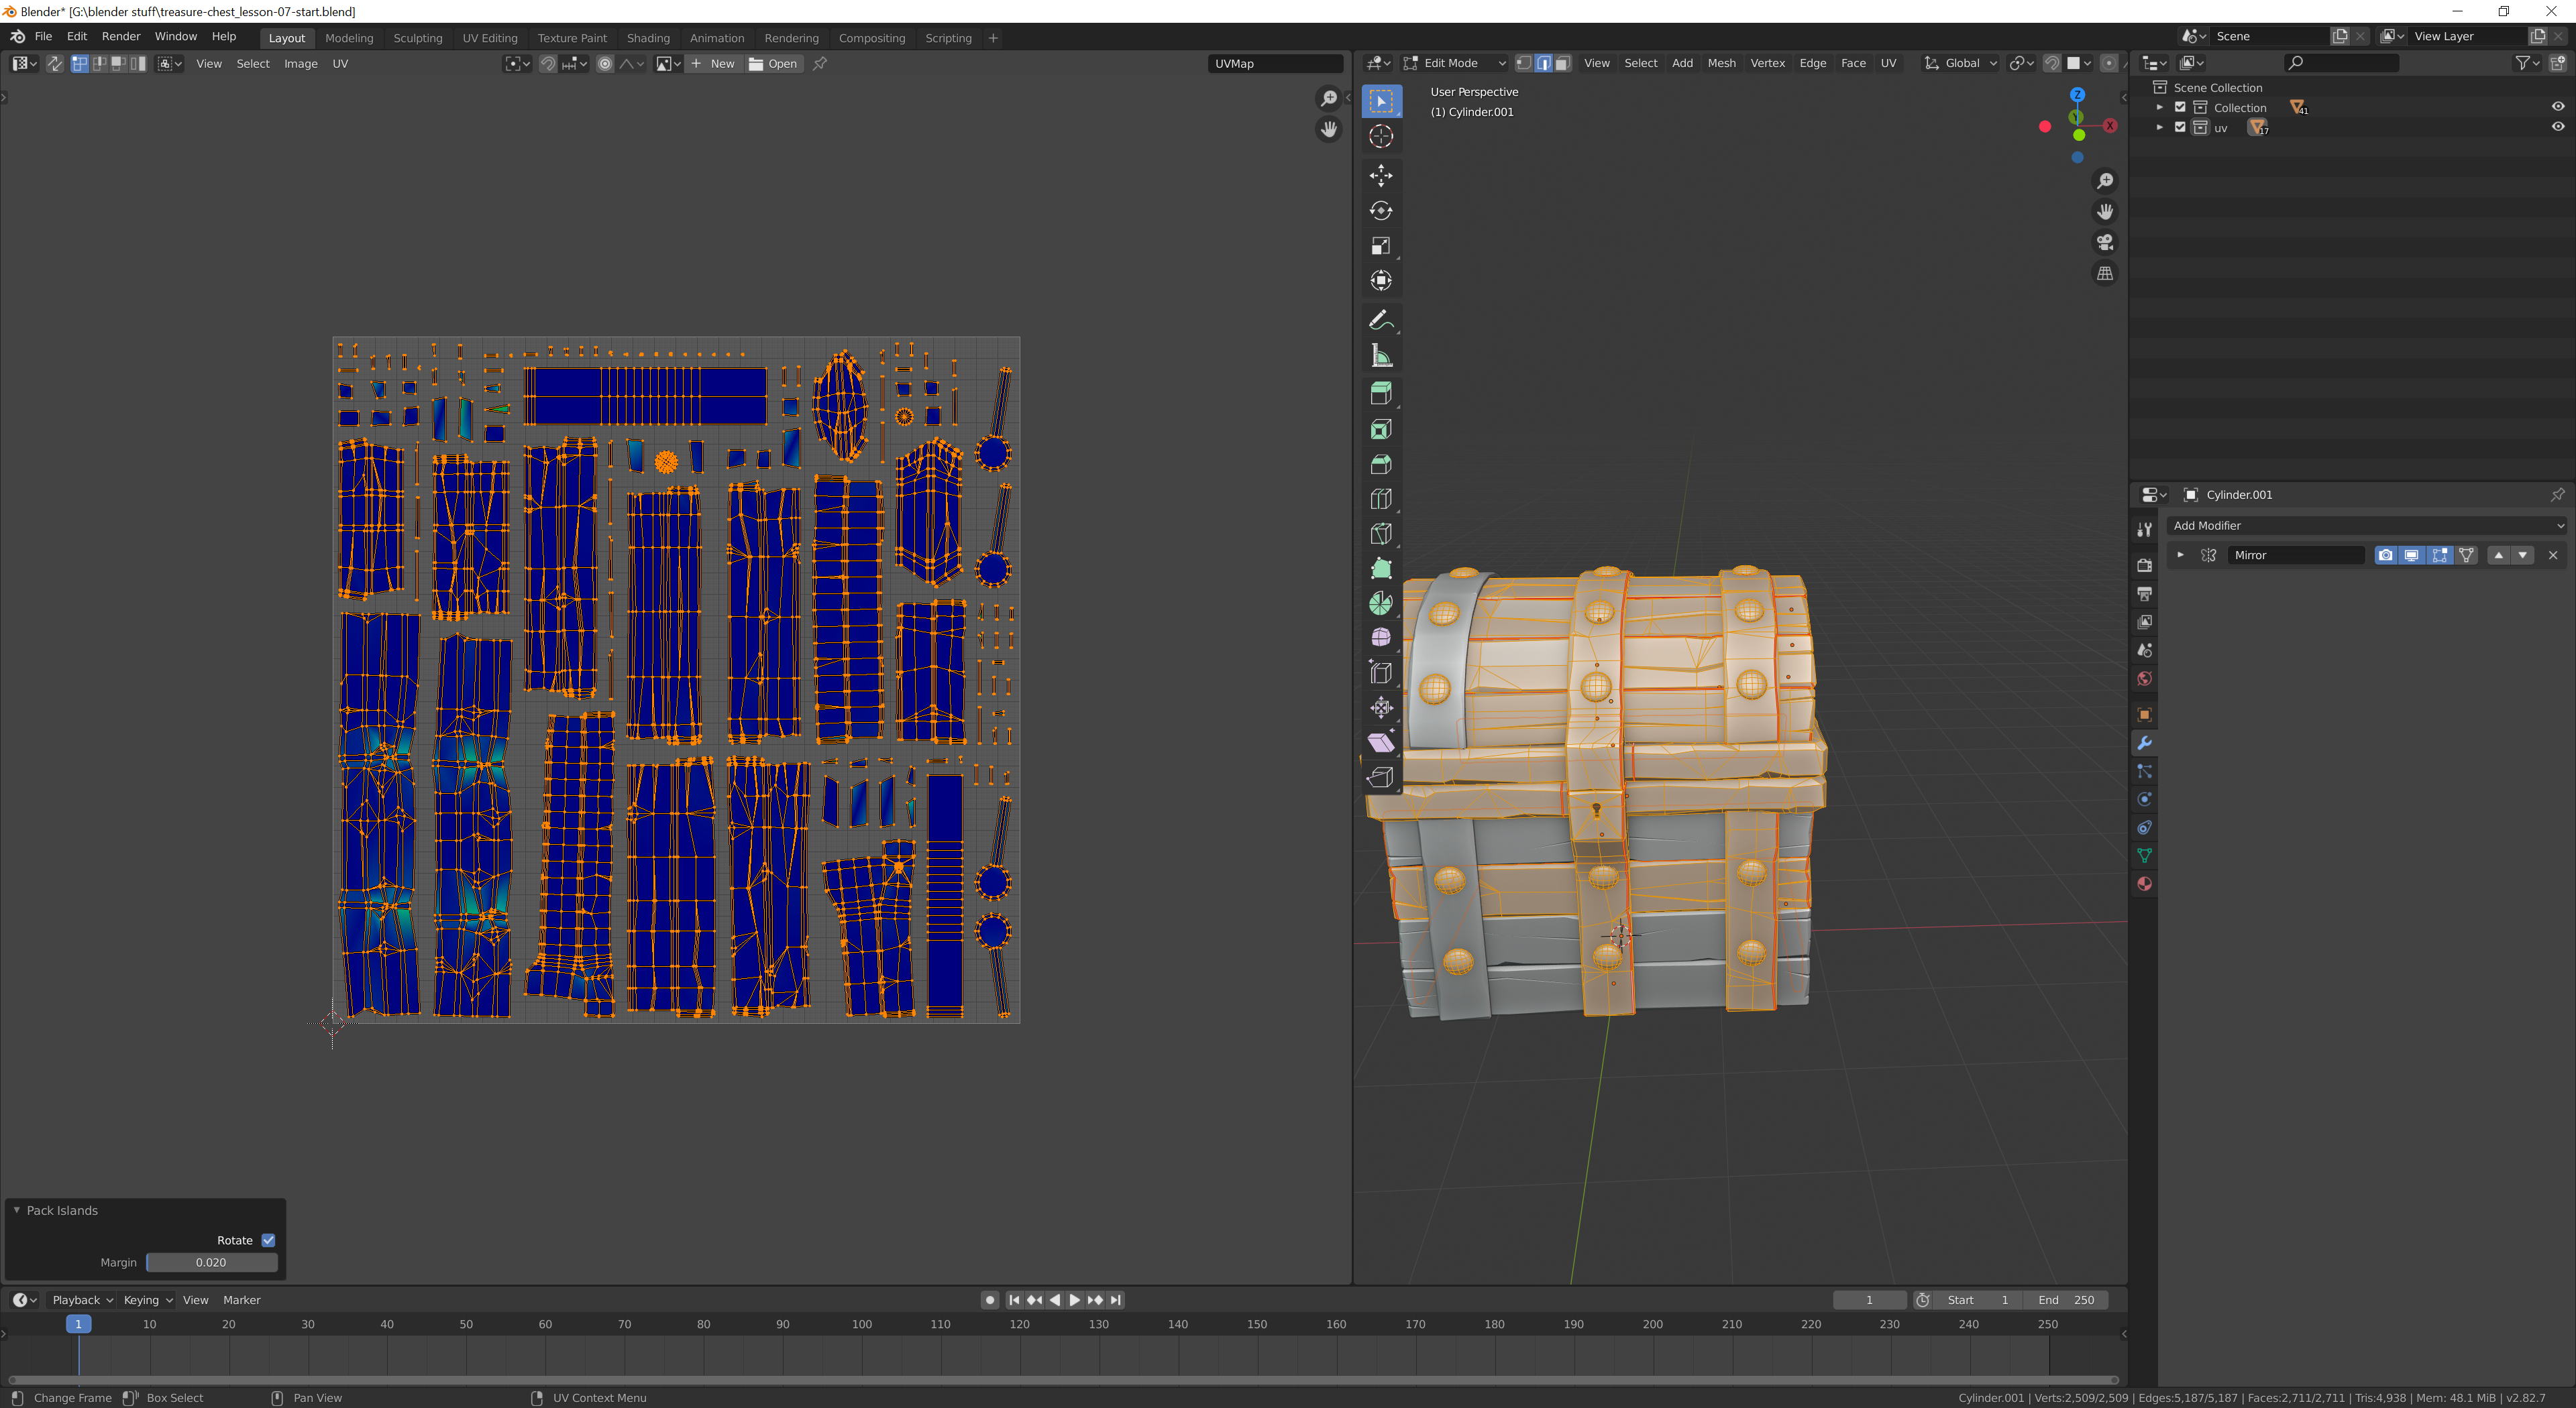The height and width of the screenshot is (1408, 2576).
Task: Open the Add Modifier dropdown
Action: point(2367,526)
